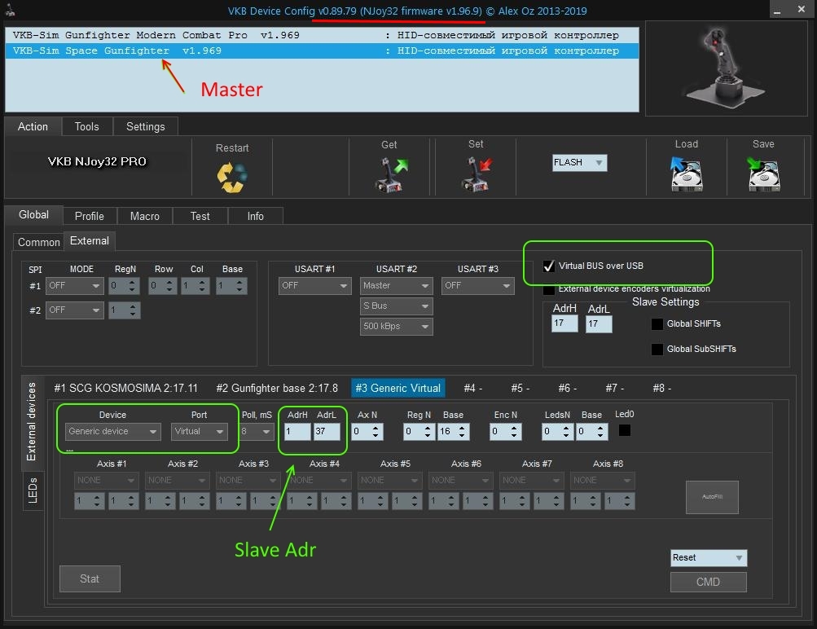817x629 pixels.
Task: Click the Set joystick icon
Action: [476, 172]
